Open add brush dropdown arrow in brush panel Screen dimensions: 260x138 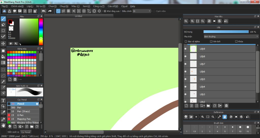pos(23,127)
